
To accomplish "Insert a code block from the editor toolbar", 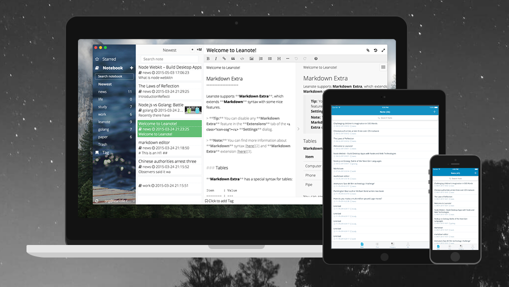I will (242, 59).
